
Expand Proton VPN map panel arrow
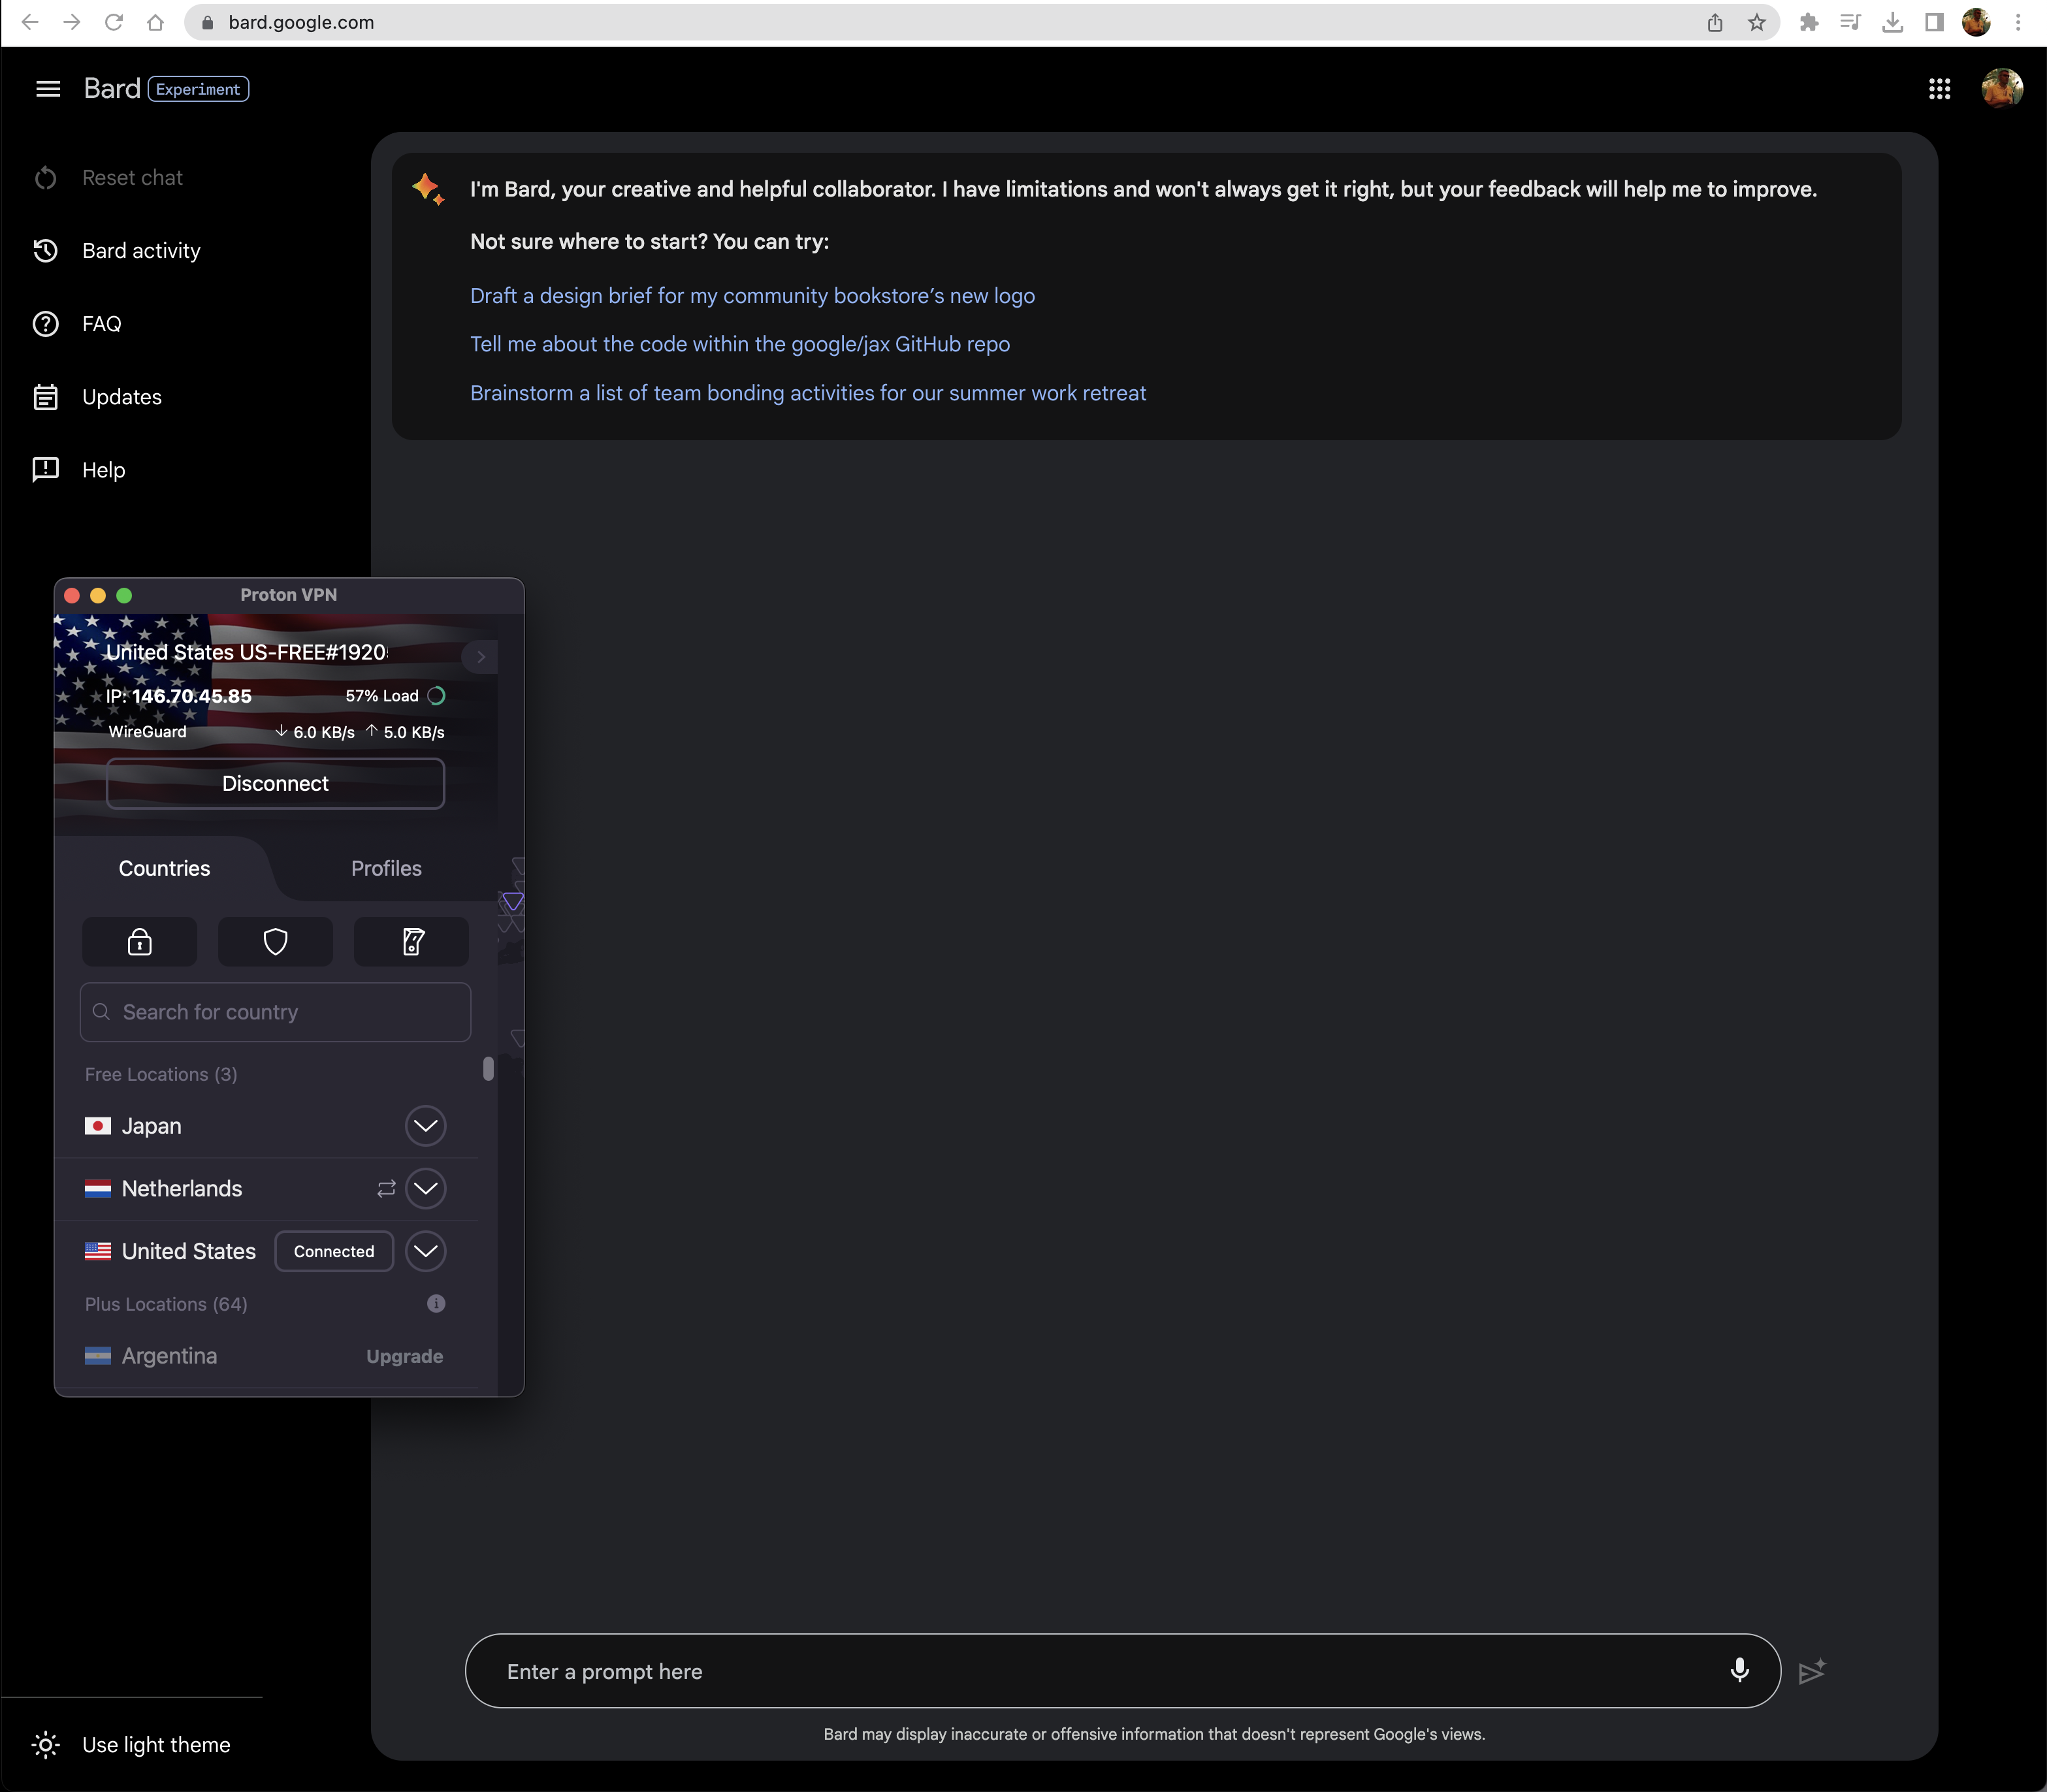pos(481,657)
